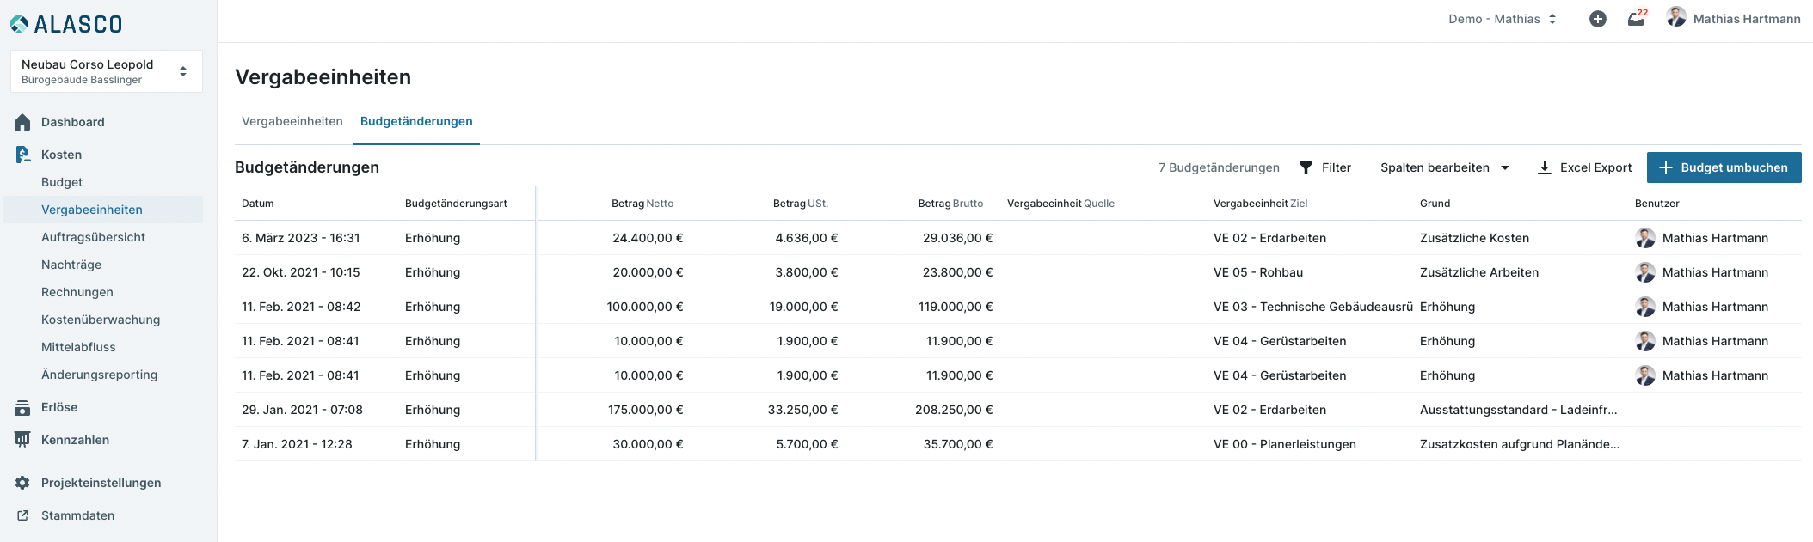Click the ALASCO logo icon
1813x542 pixels.
coord(19,24)
